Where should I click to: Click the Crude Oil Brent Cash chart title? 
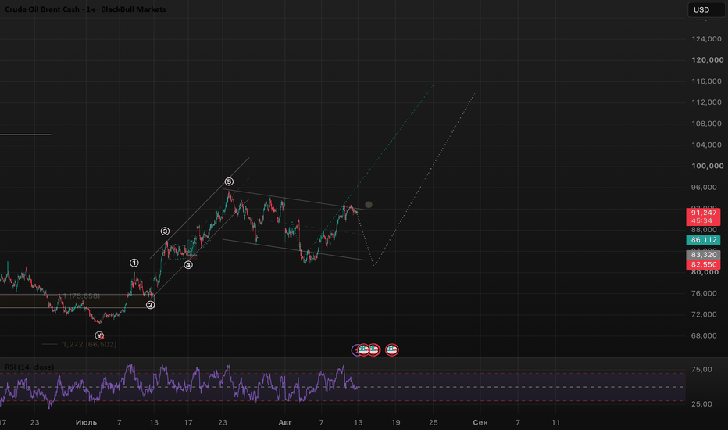[85, 9]
